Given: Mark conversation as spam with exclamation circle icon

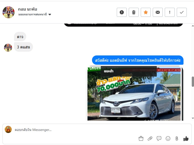Looking at the screenshot, I should 121,12.
